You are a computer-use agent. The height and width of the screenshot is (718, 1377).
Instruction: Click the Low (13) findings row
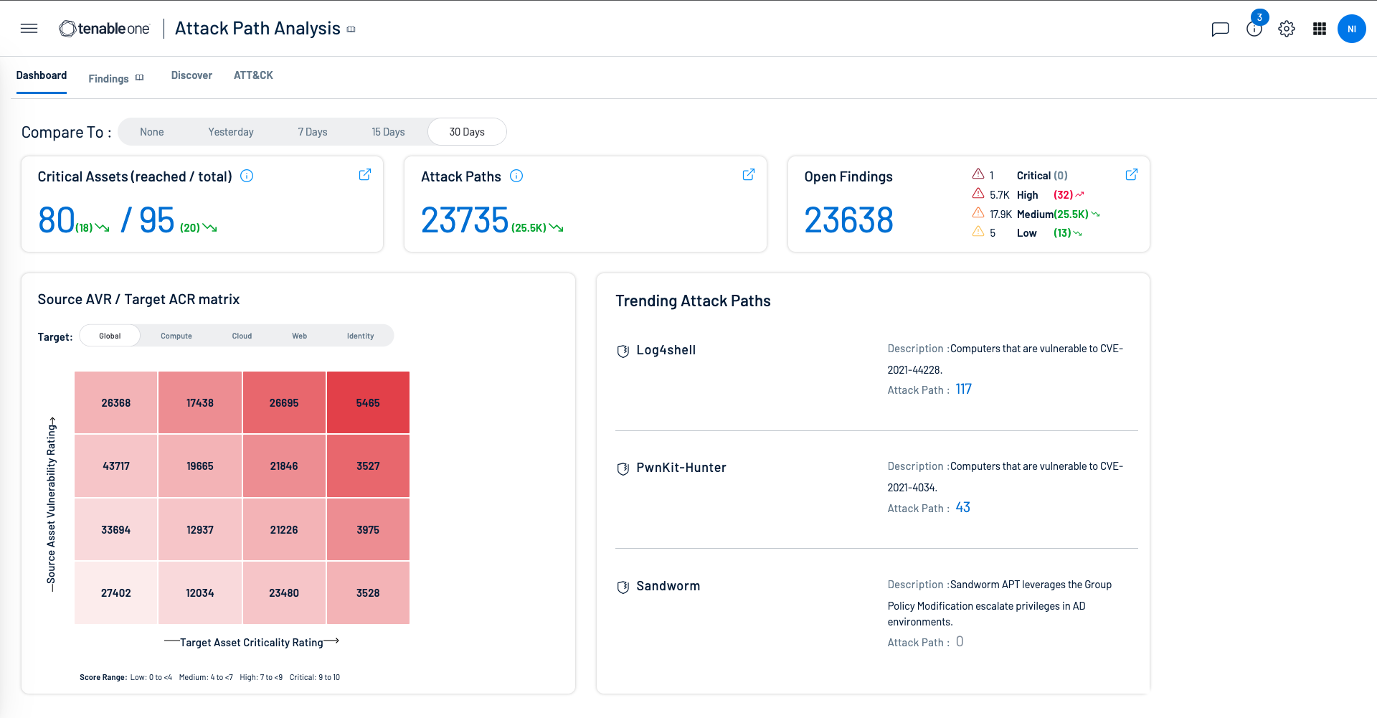[x=1027, y=232]
